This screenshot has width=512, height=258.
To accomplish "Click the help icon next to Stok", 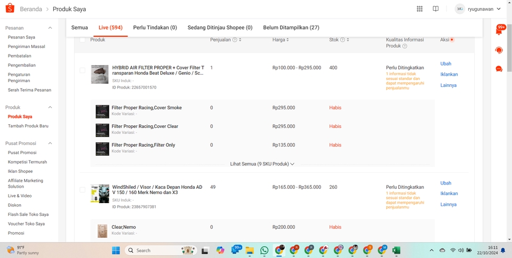I will 342,40.
